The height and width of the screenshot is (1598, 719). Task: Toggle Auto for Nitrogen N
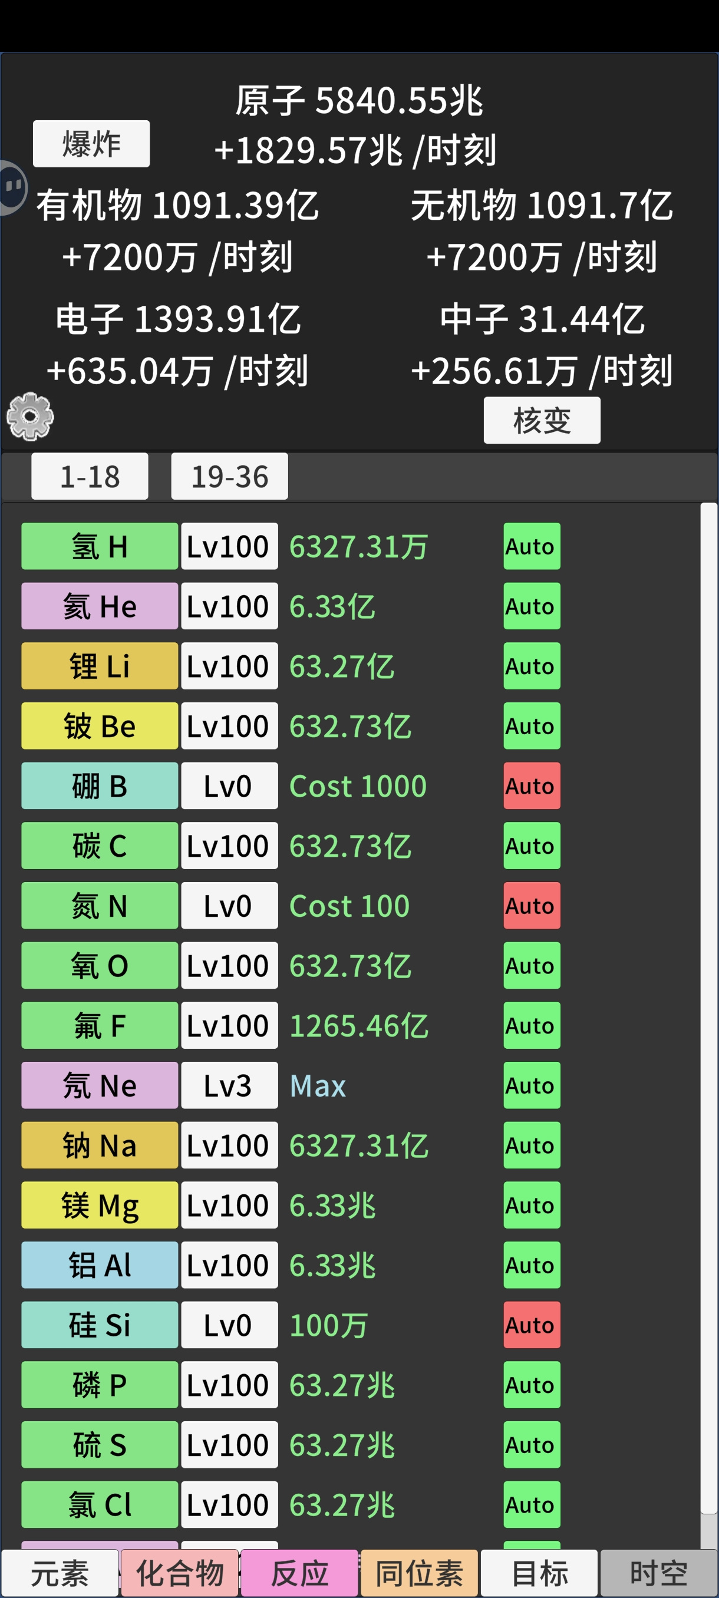[x=532, y=906]
